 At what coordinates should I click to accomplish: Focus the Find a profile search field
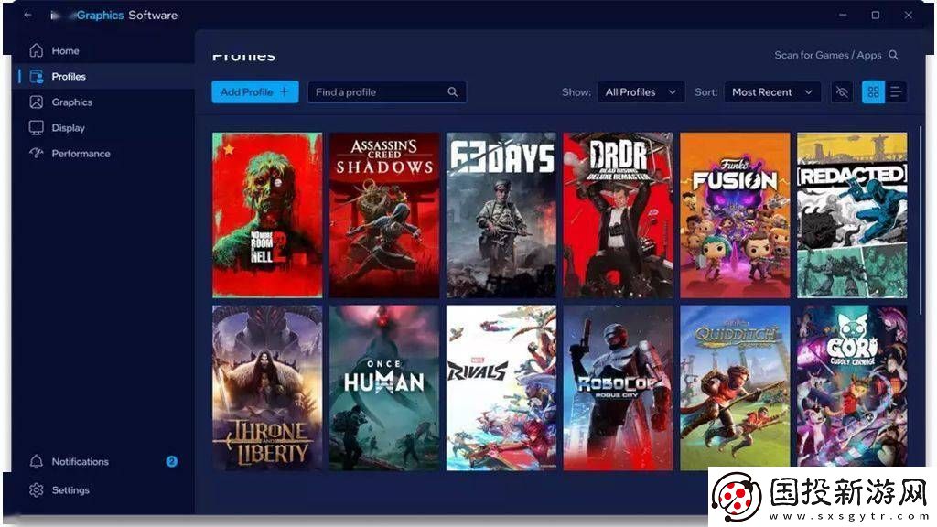387,92
